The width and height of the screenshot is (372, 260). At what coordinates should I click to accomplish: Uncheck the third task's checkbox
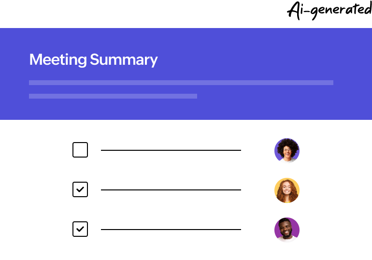click(80, 229)
